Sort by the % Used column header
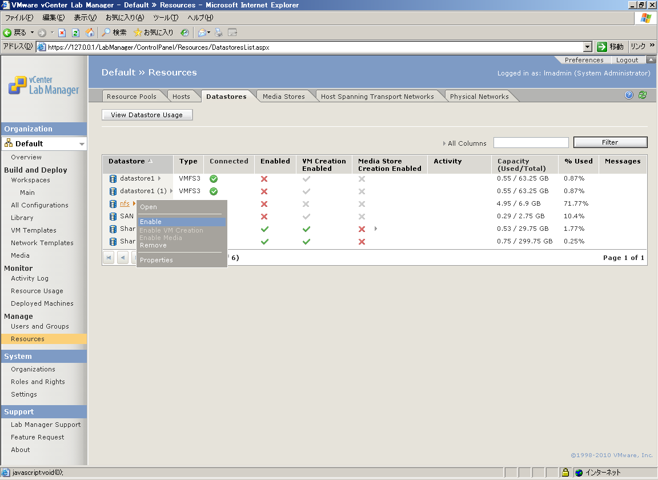 point(579,161)
